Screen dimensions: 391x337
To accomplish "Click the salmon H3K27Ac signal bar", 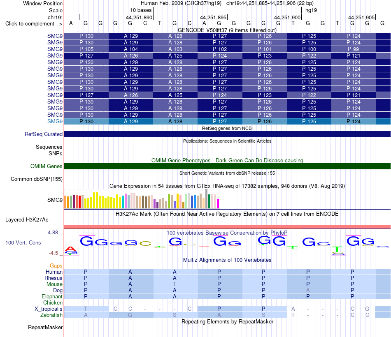I will [x=227, y=227].
